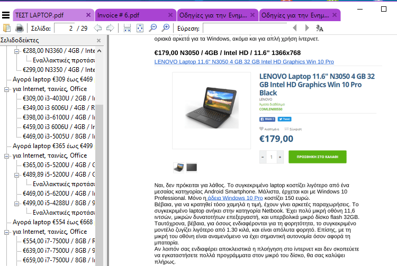Screen dimensions: 397x266
Task: Click the COMLEN00550 product code text
Action: pyautogui.click(x=270, y=109)
